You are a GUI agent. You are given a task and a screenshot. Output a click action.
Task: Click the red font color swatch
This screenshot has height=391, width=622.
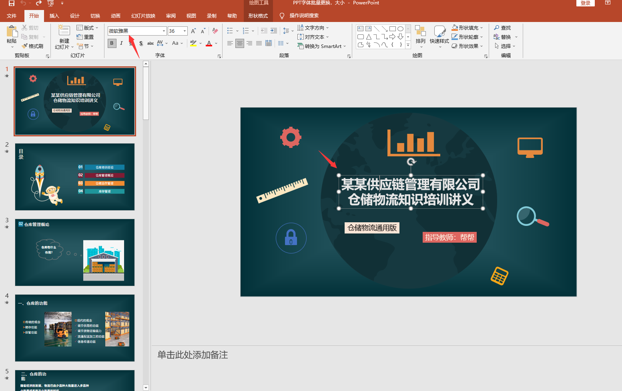209,43
